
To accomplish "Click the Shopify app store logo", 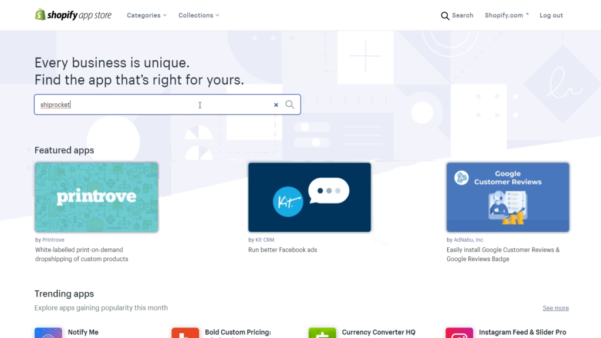I will pyautogui.click(x=73, y=15).
